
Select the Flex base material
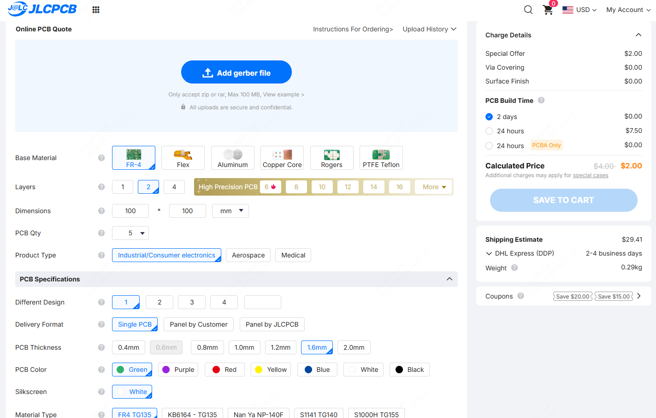[x=183, y=158]
